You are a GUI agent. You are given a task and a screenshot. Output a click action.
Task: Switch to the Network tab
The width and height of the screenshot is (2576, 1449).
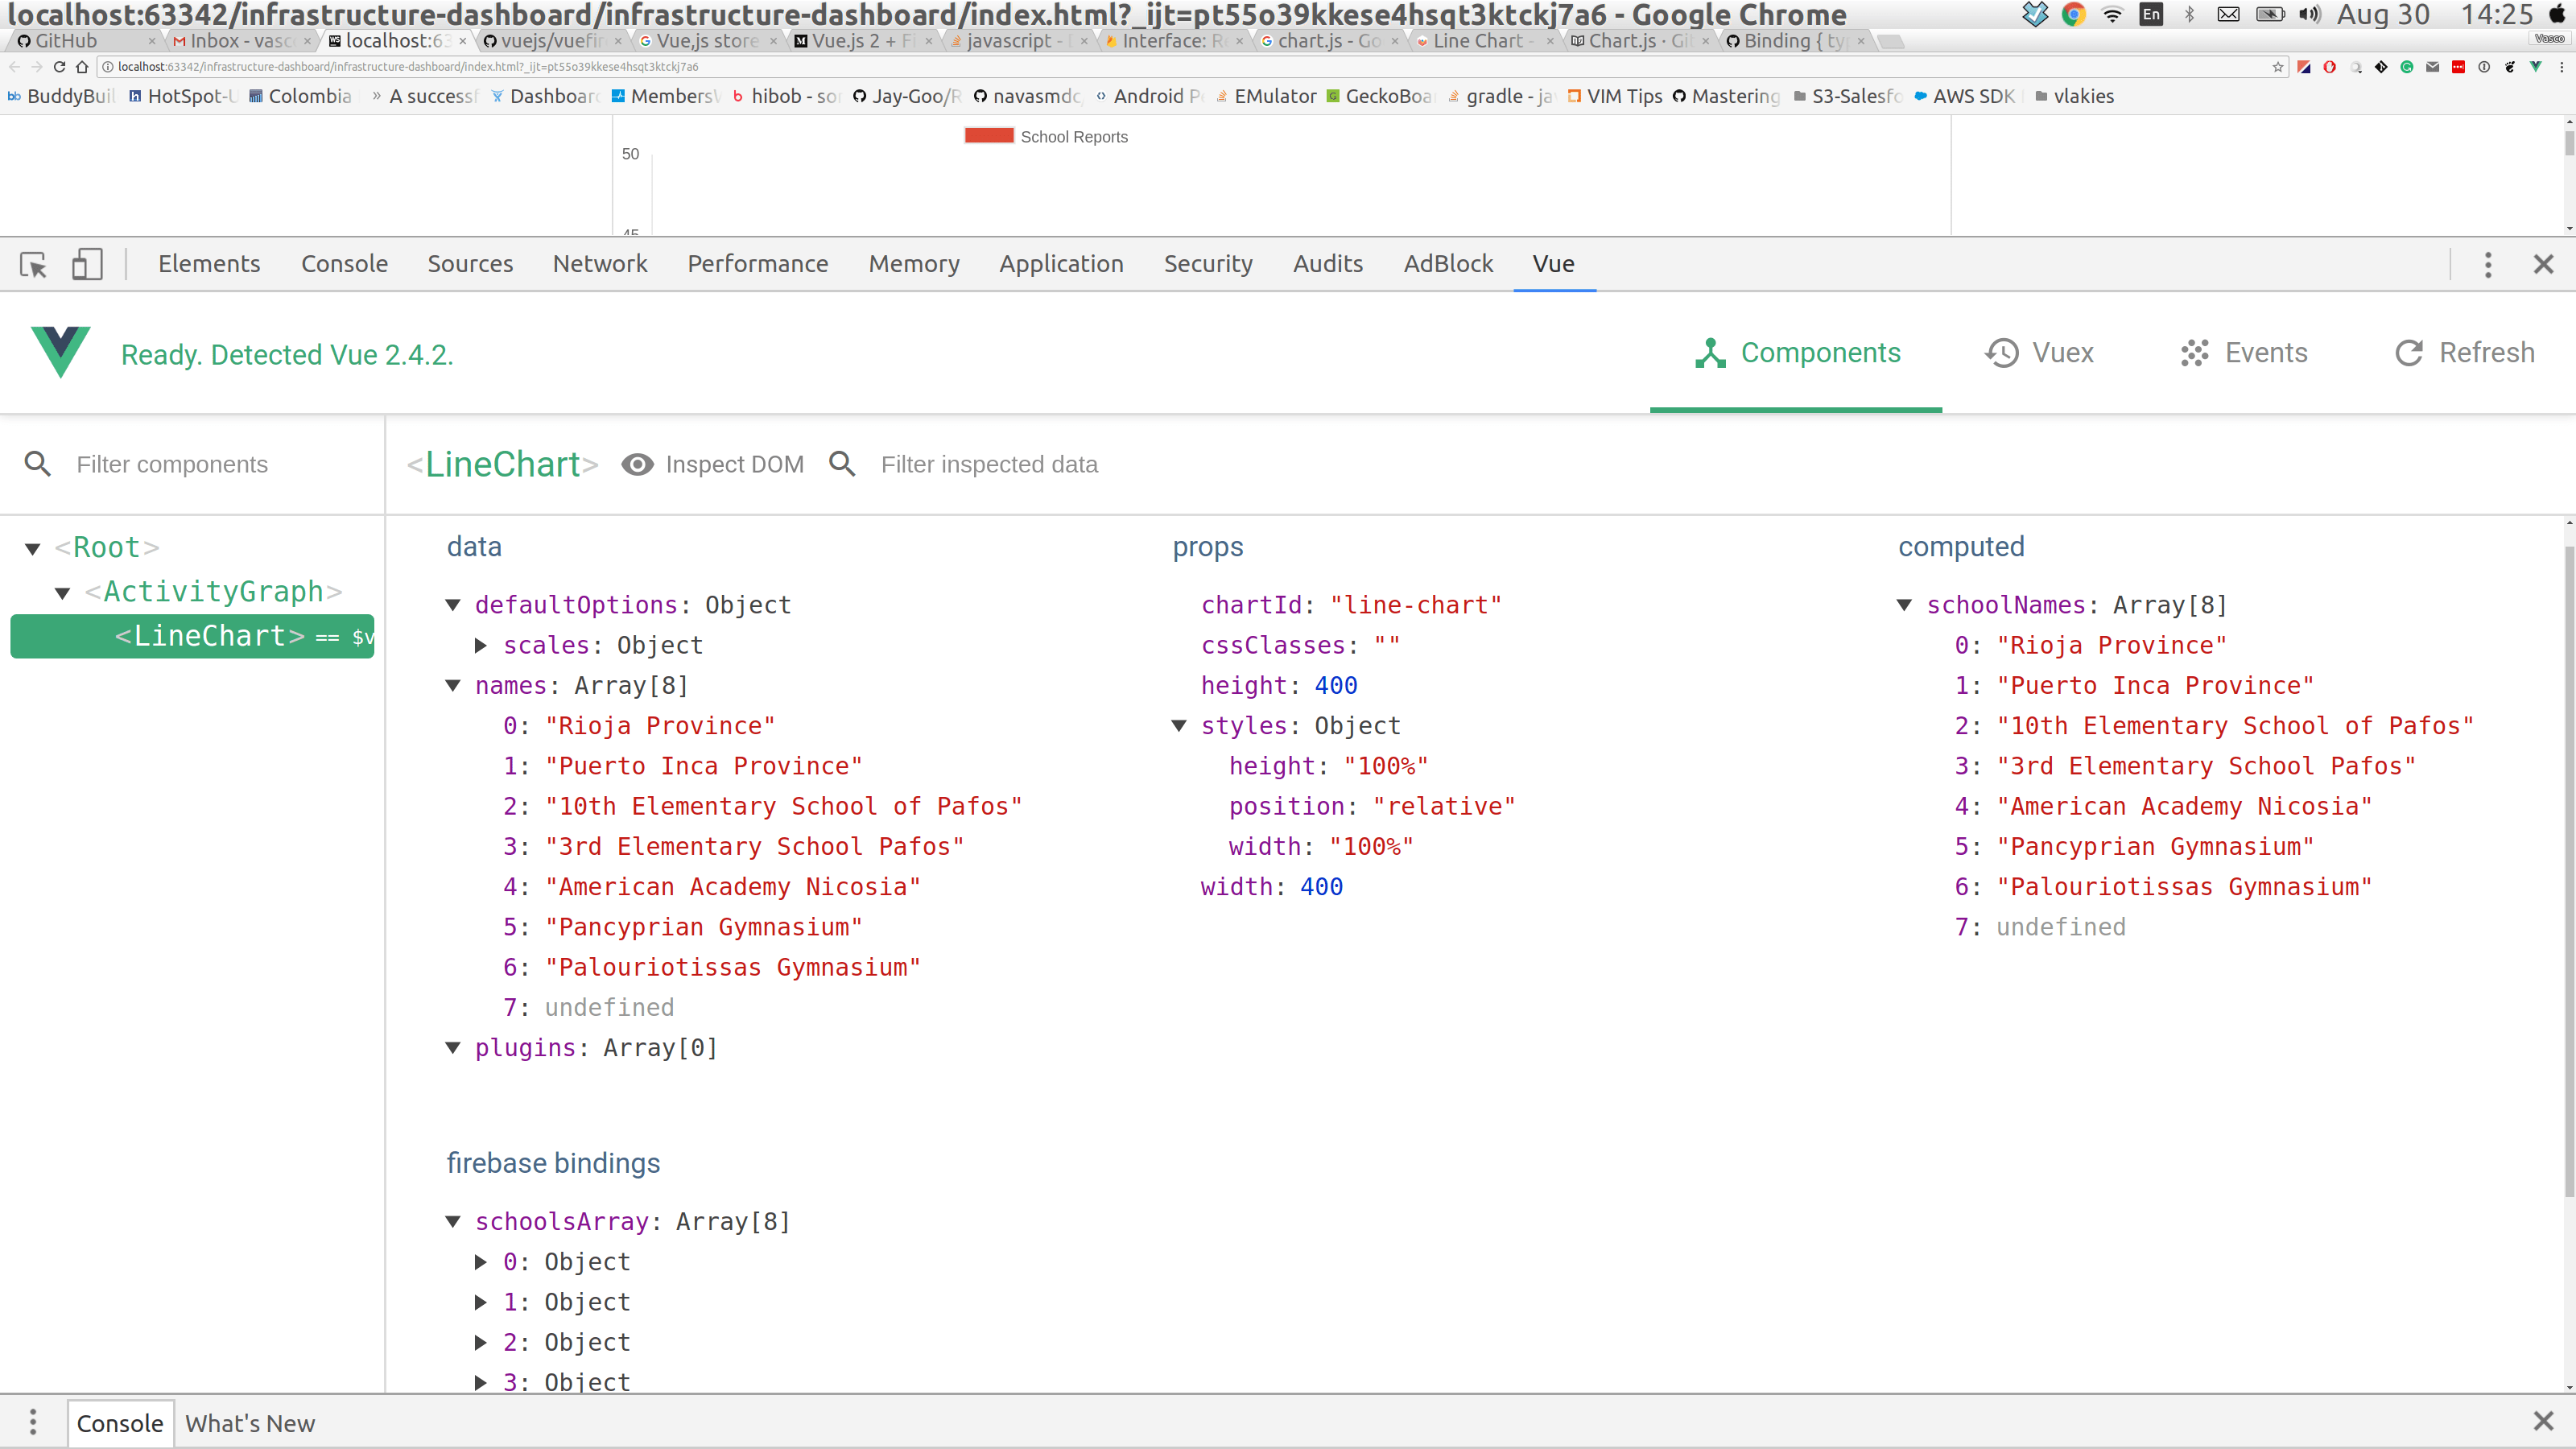click(600, 264)
